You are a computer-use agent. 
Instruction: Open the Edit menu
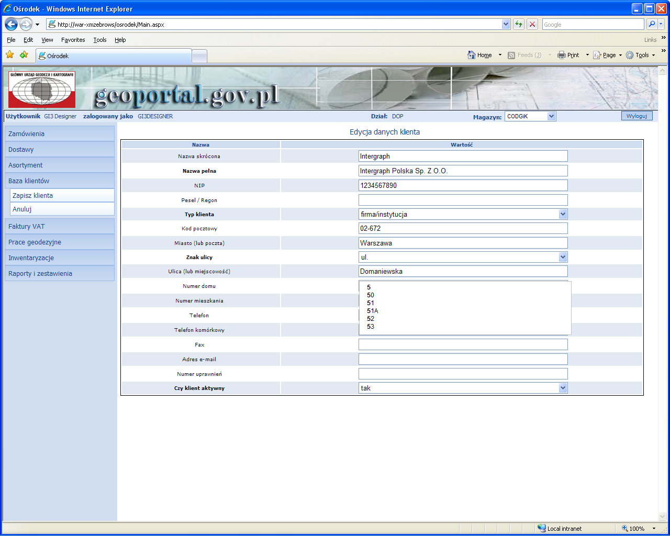28,40
